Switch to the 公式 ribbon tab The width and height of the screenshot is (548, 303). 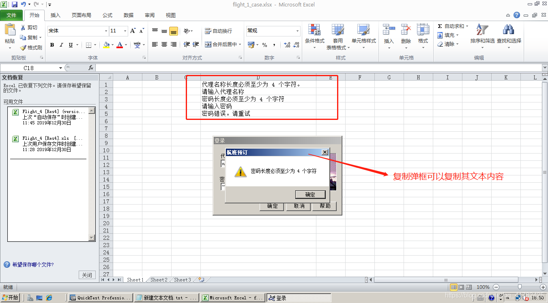coord(107,15)
